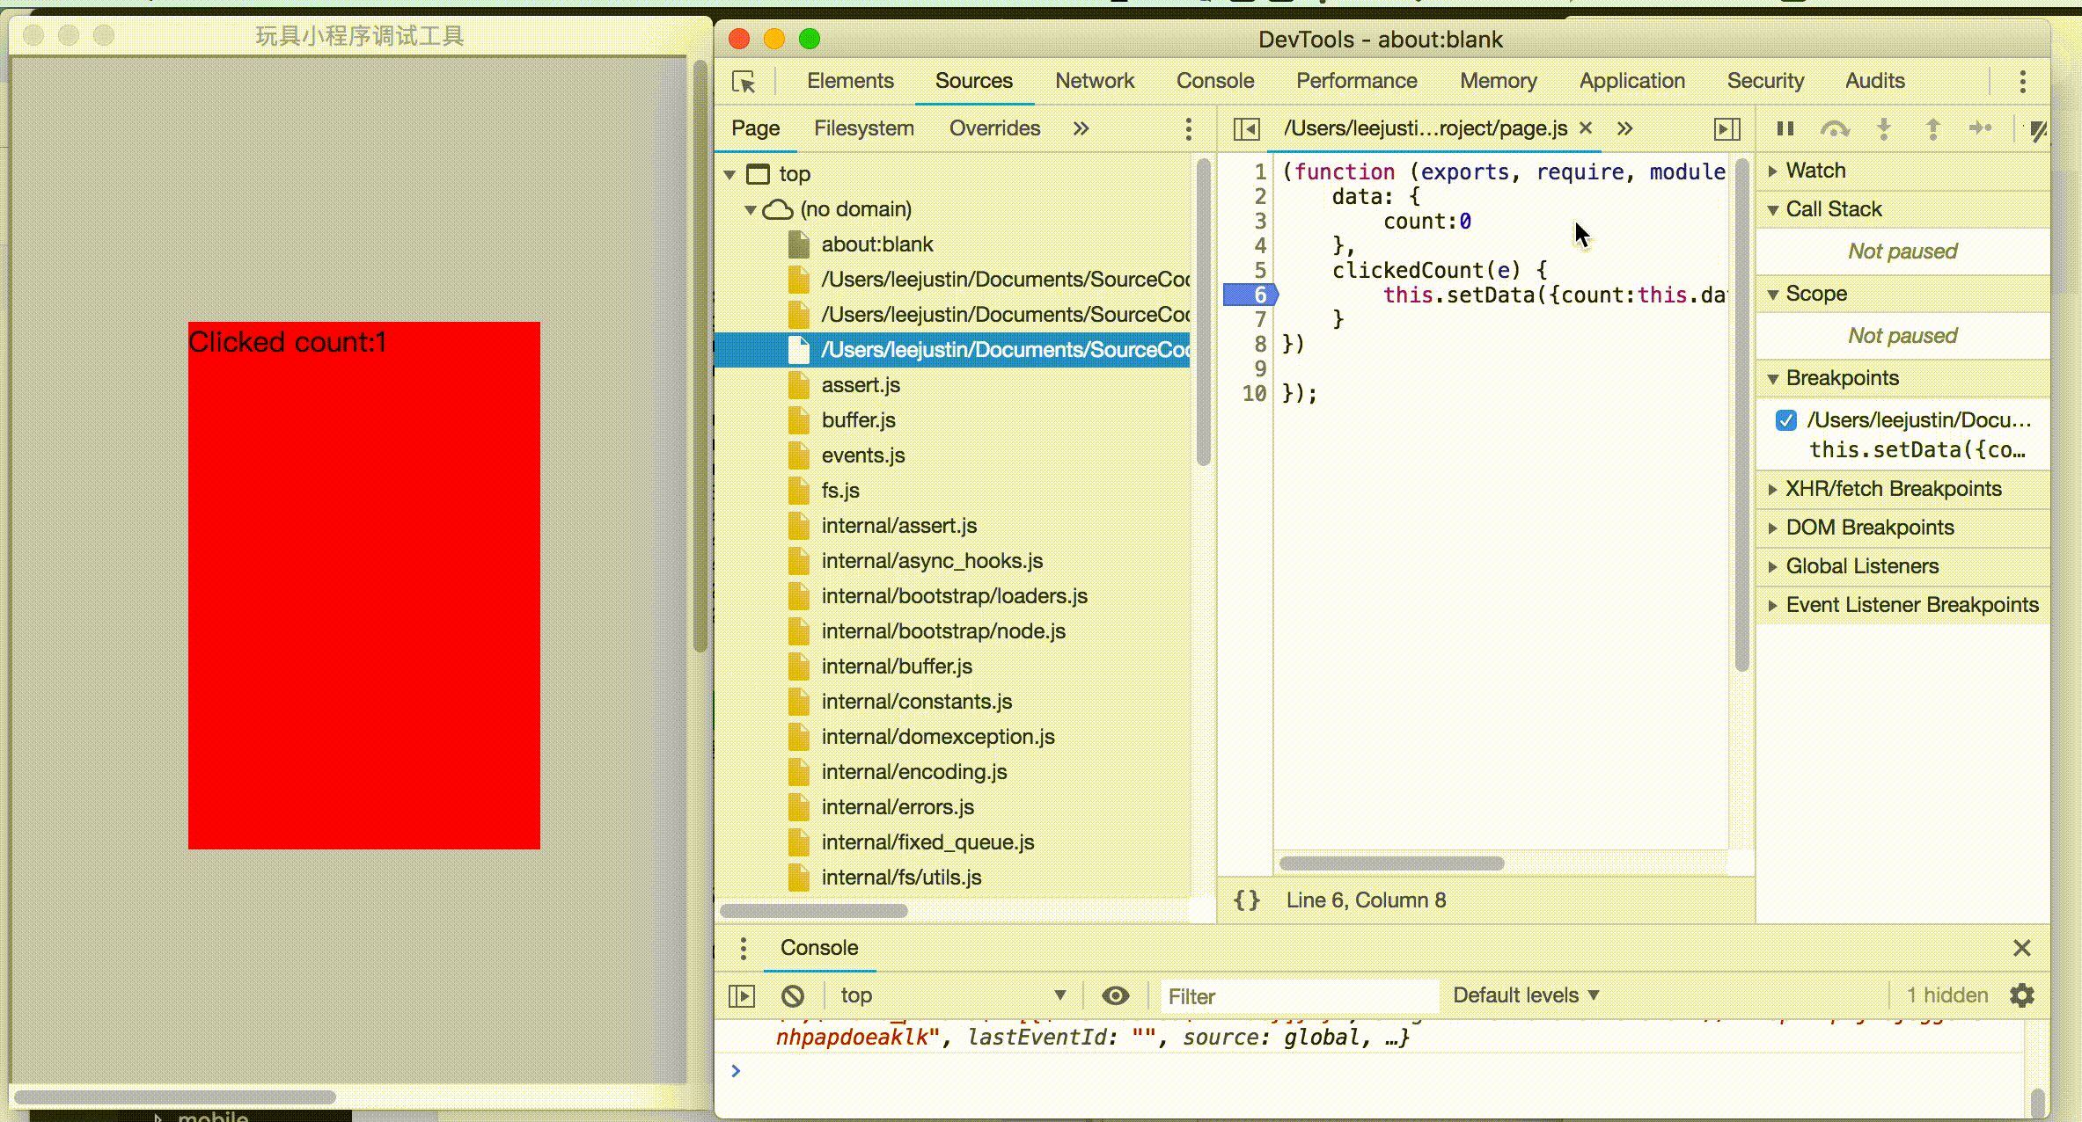Switch to the Network tab

pyautogui.click(x=1095, y=80)
